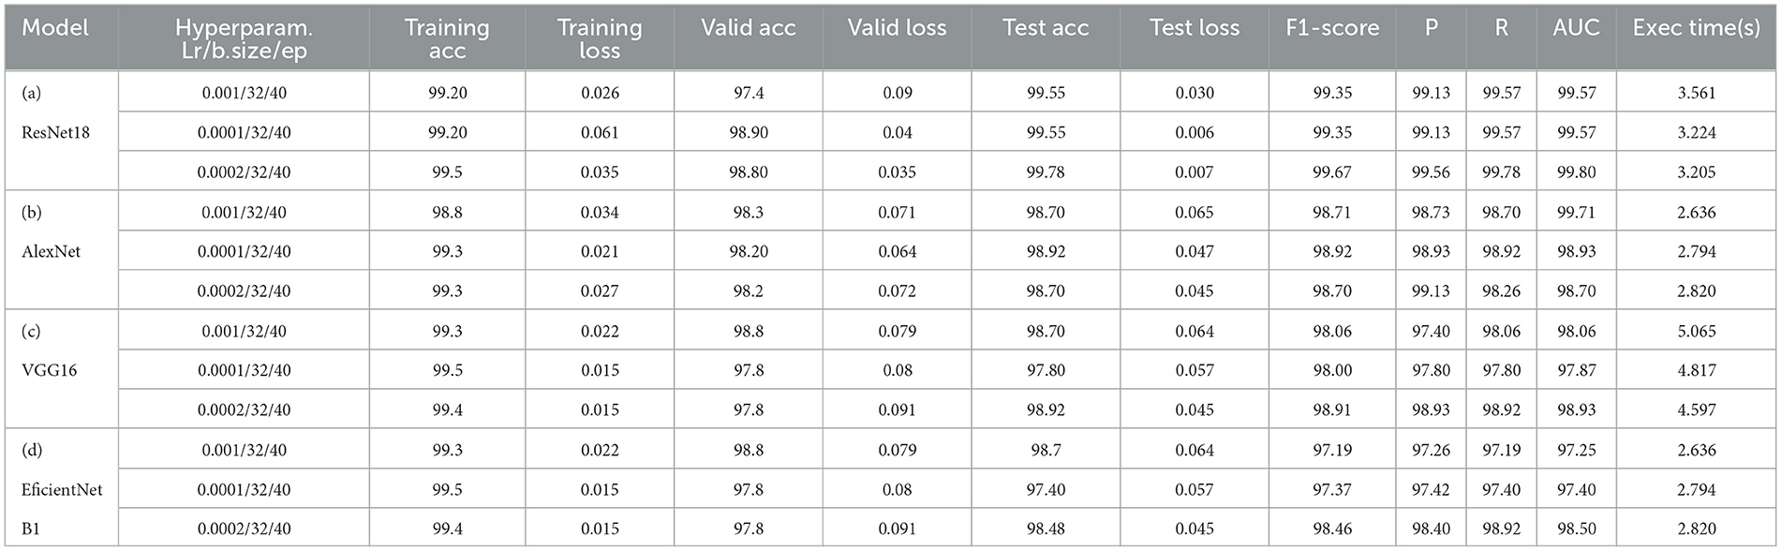The image size is (1781, 551).
Task: Click the 0.006 test loss cell
Action: click(1195, 132)
